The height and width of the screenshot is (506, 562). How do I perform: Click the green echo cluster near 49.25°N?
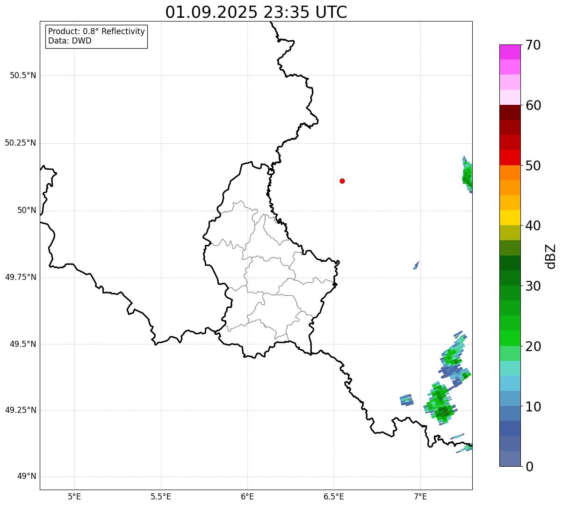pyautogui.click(x=440, y=403)
